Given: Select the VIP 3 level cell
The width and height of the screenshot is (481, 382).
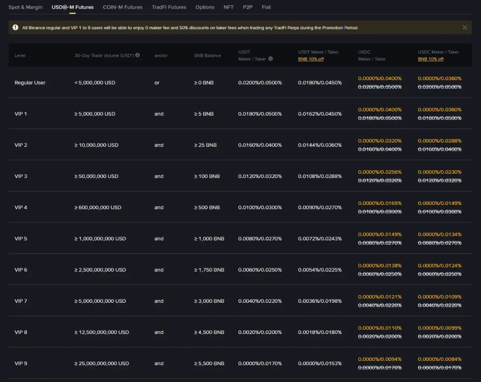Looking at the screenshot, I should pos(21,176).
